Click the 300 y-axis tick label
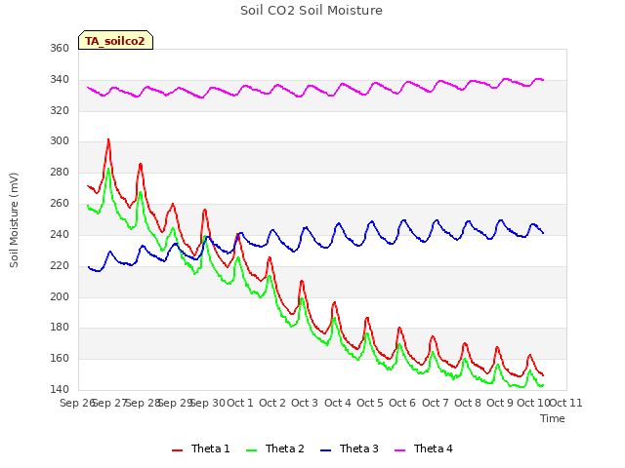Image resolution: width=625 pixels, height=468 pixels. 60,141
